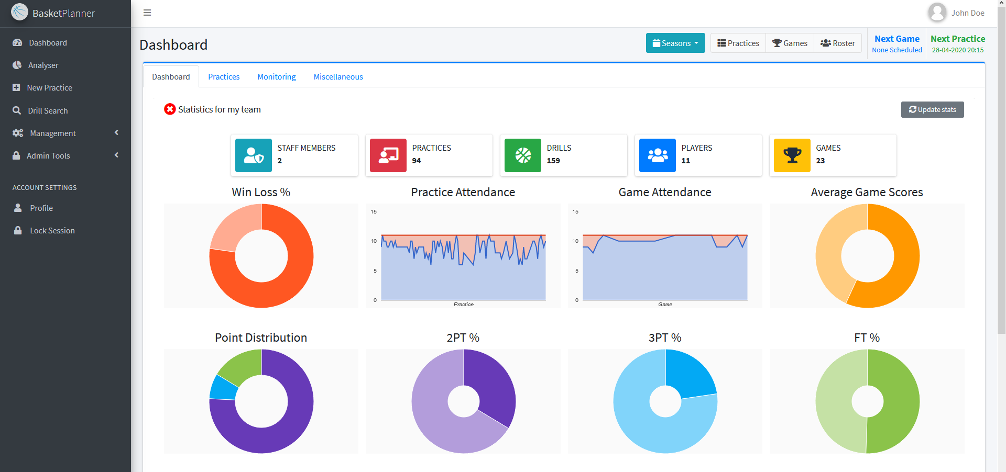Viewport: 1006px width, 472px height.
Task: Click the yellow Games trophy icon
Action: coord(792,155)
